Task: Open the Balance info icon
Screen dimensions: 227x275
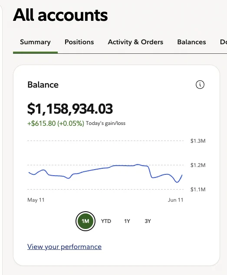Action: [200, 85]
